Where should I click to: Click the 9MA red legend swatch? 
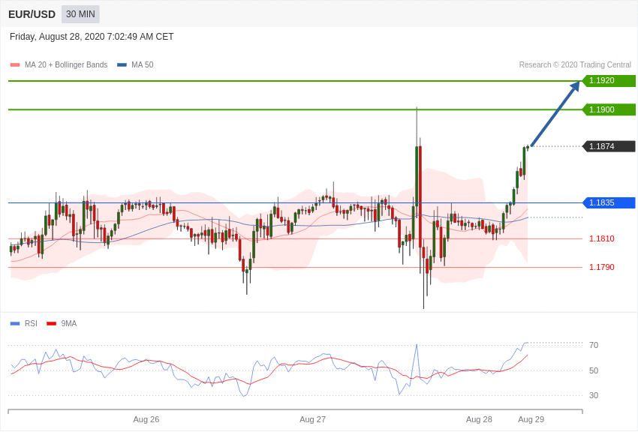click(x=51, y=323)
